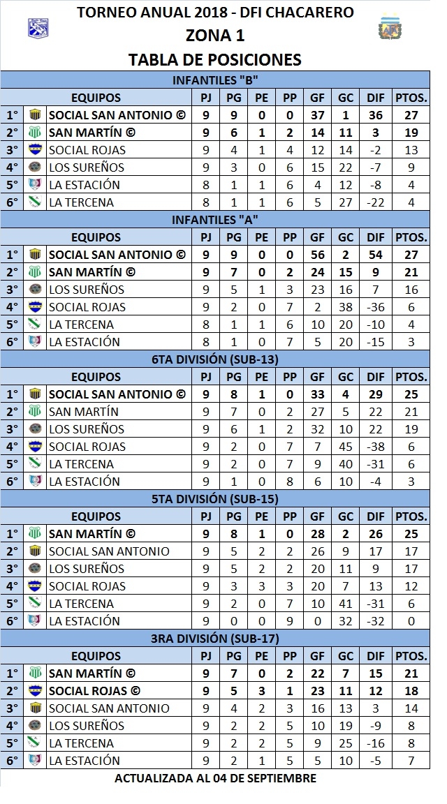
Task: Click San Martín crest in Infantiles "A" table
Action: [35, 272]
